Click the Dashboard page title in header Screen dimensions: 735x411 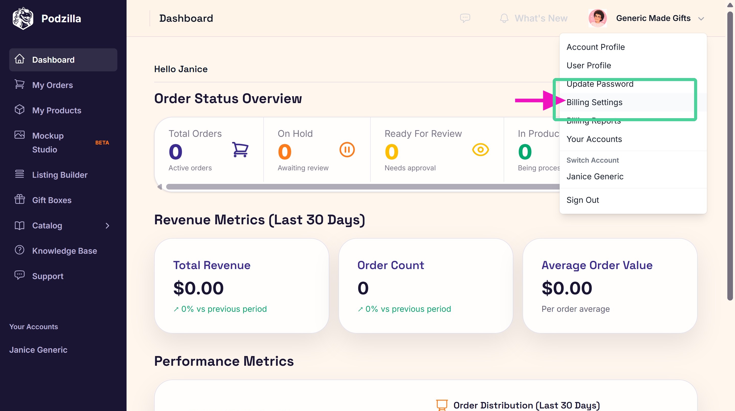point(186,18)
